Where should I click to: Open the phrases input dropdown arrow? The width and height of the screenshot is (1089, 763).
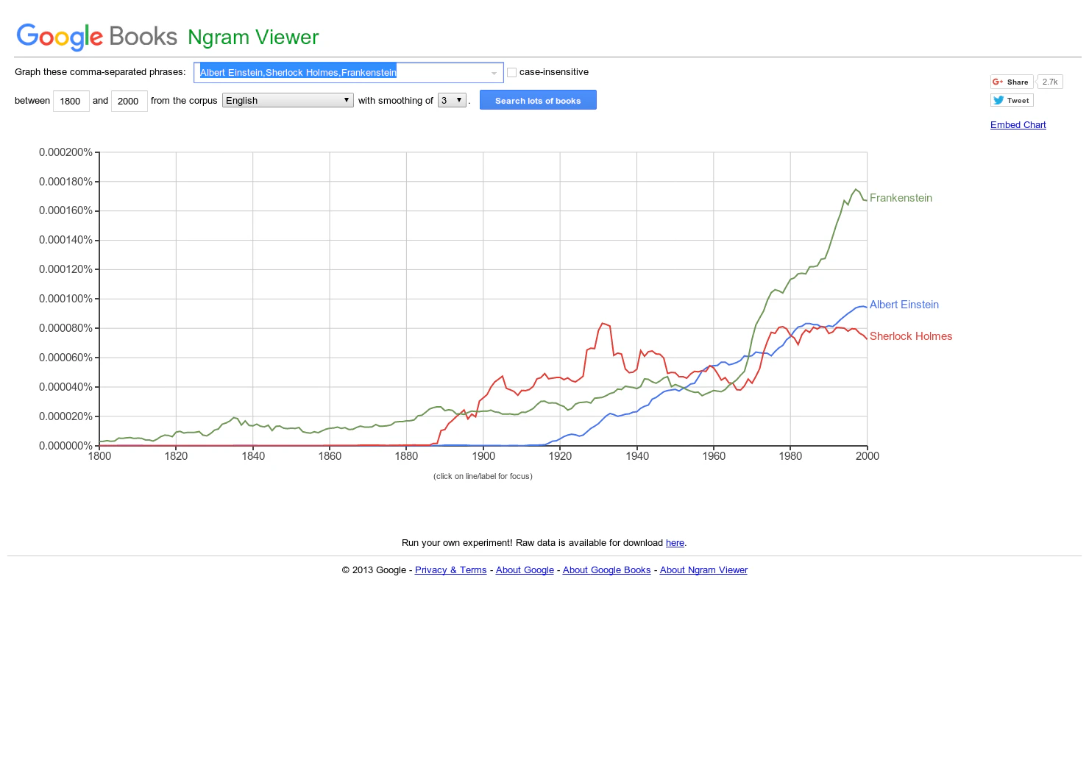[x=494, y=73]
